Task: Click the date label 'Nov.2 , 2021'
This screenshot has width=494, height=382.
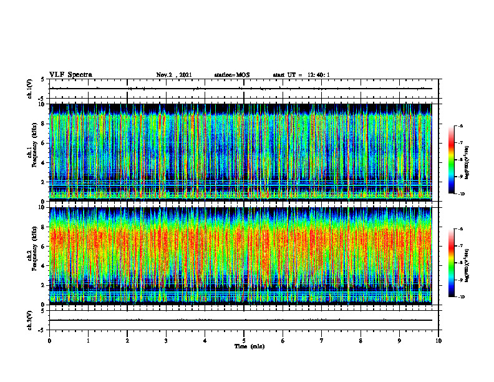Action: 174,75
